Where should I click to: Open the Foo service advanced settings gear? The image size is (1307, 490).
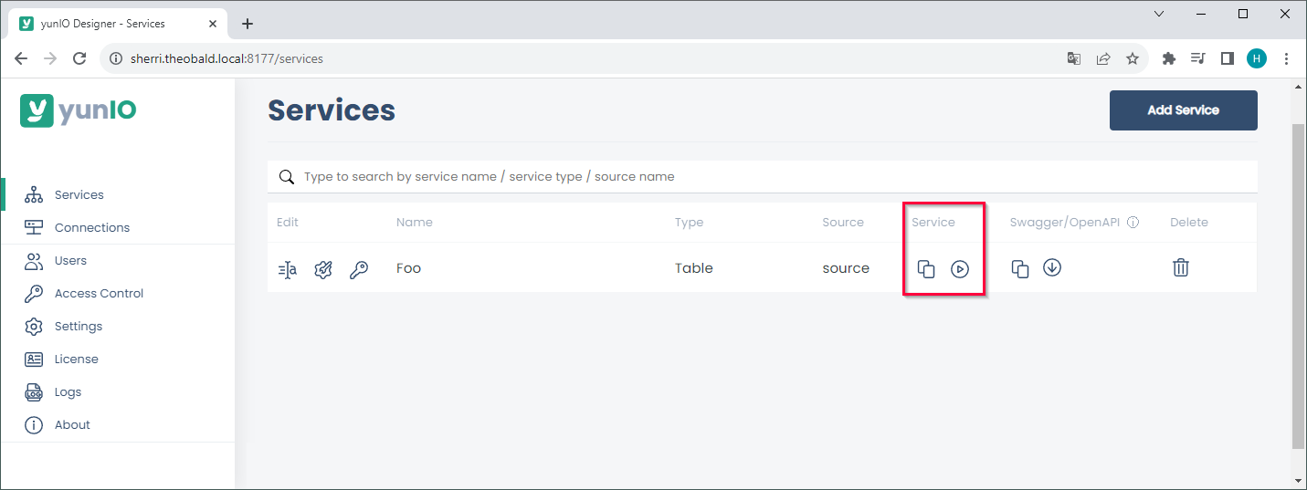[322, 269]
